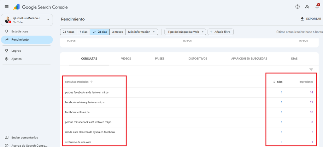Click the impressions value 14

[x=311, y=93]
